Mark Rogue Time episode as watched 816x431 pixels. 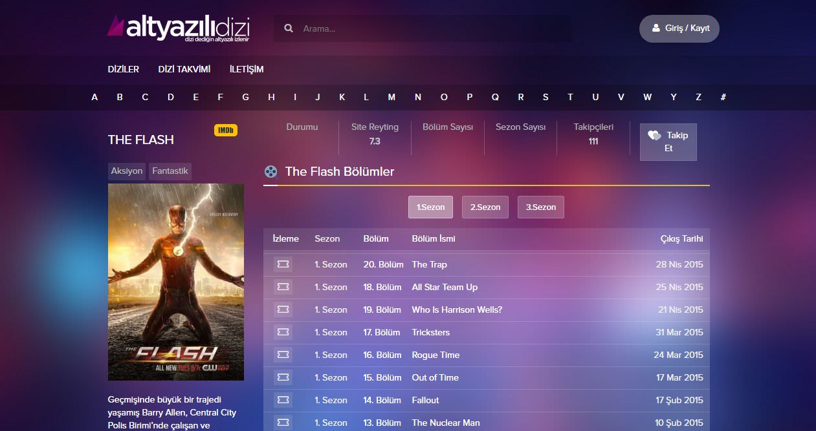click(283, 355)
